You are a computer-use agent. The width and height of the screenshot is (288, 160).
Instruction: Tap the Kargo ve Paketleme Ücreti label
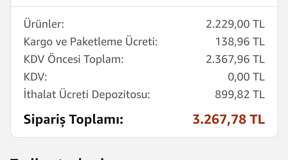91,42
